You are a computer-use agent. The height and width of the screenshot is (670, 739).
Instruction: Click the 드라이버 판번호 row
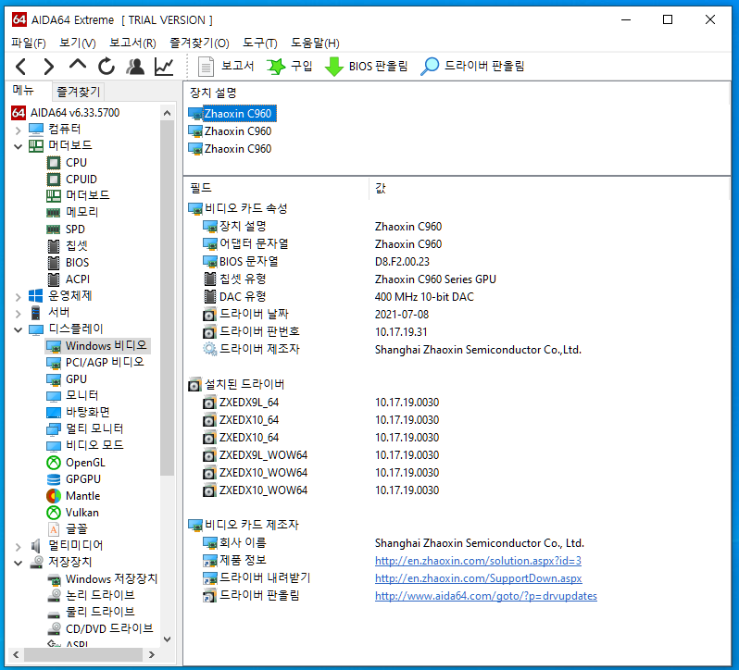[x=315, y=332]
